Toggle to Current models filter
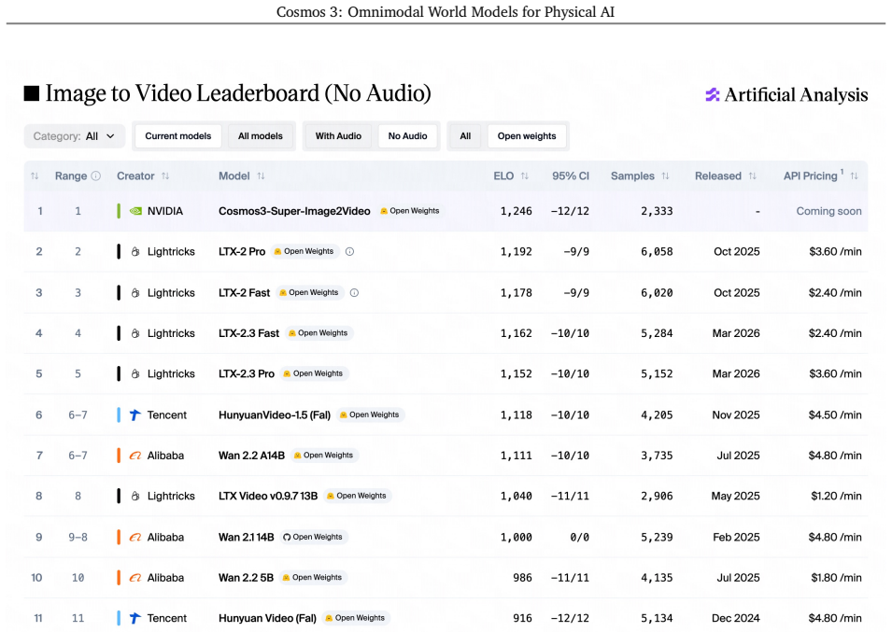This screenshot has height=632, width=892. [x=178, y=136]
